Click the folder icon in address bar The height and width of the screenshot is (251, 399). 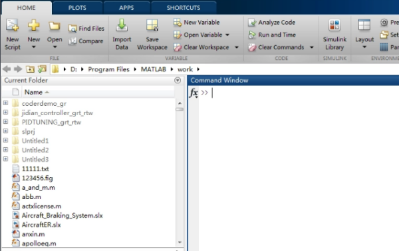point(55,69)
